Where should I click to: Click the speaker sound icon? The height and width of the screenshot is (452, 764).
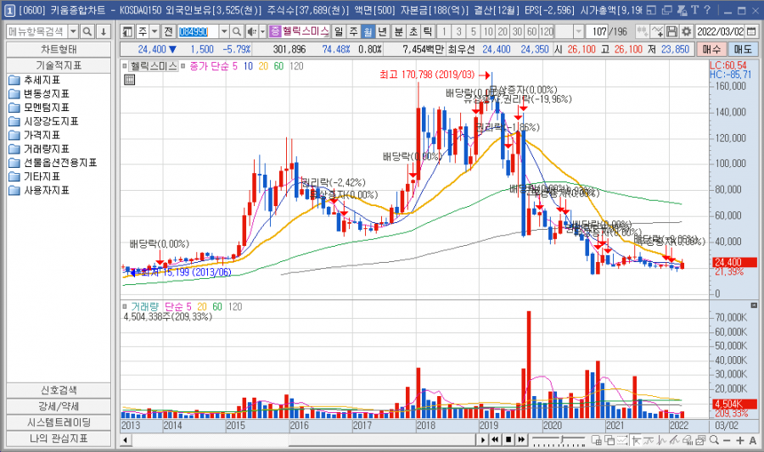point(251,31)
